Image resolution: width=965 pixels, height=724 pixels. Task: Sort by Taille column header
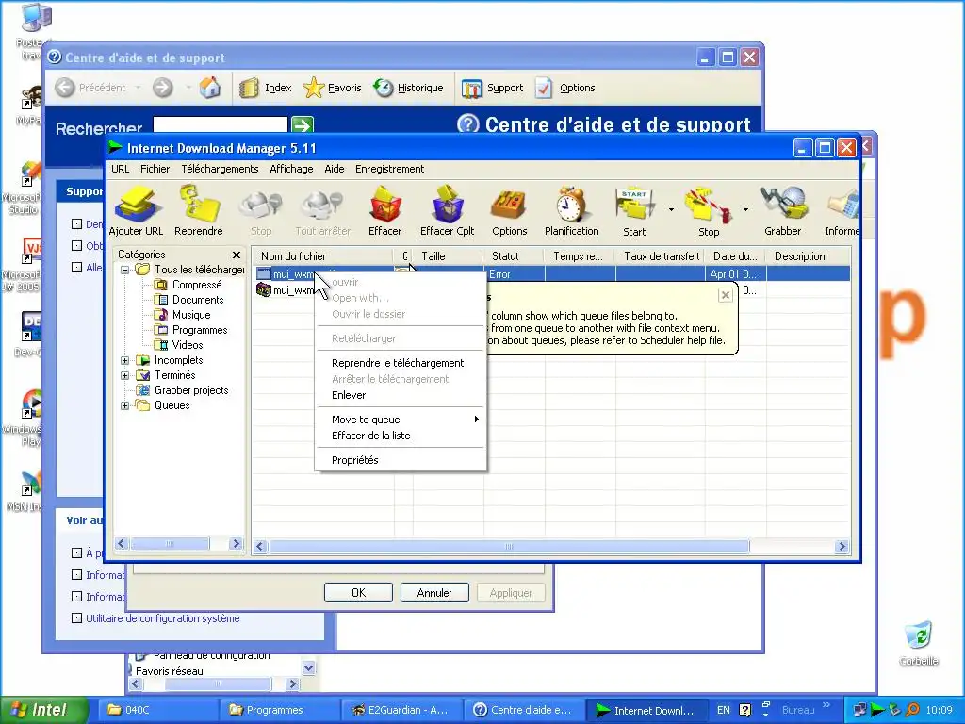pos(448,256)
